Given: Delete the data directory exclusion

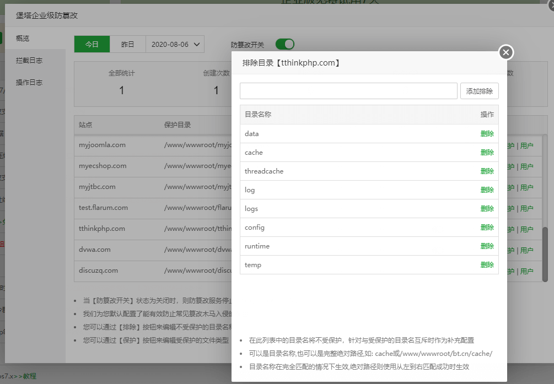Looking at the screenshot, I should coord(487,133).
